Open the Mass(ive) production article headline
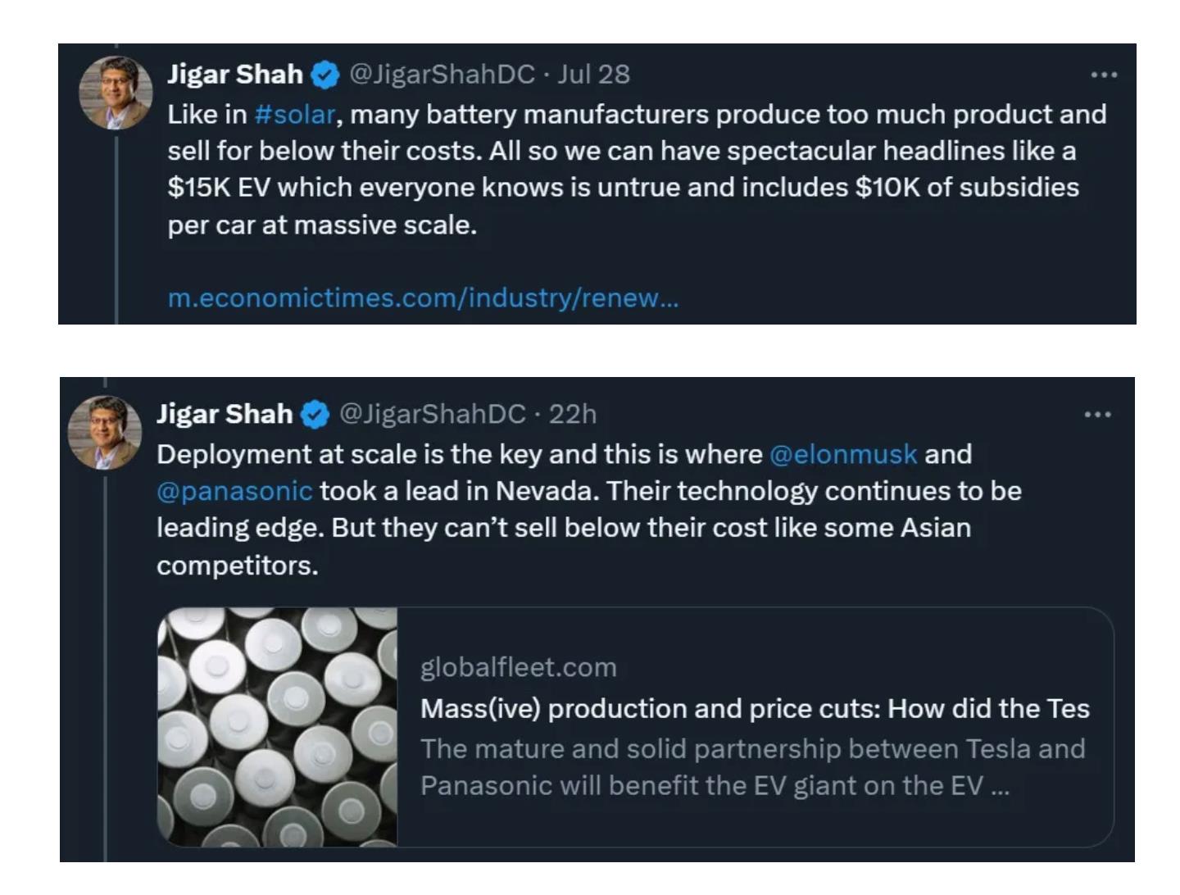This screenshot has height=895, width=1180. 754,708
